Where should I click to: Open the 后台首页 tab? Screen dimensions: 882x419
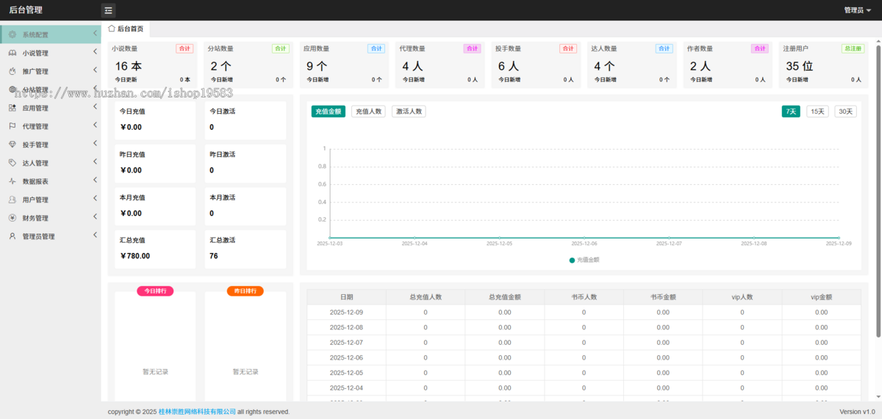(x=126, y=29)
